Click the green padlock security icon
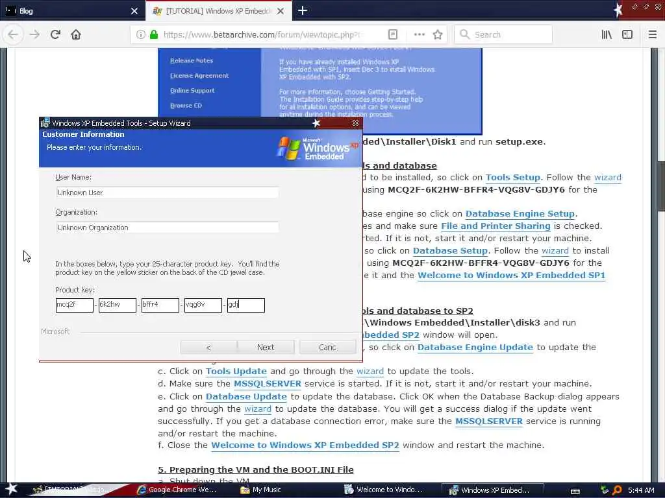 154,34
